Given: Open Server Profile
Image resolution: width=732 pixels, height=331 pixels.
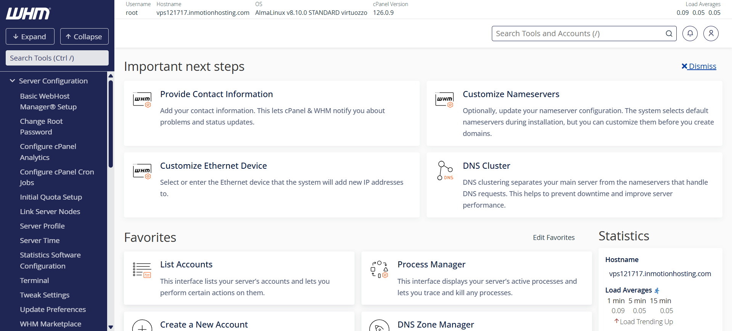Looking at the screenshot, I should [x=42, y=226].
